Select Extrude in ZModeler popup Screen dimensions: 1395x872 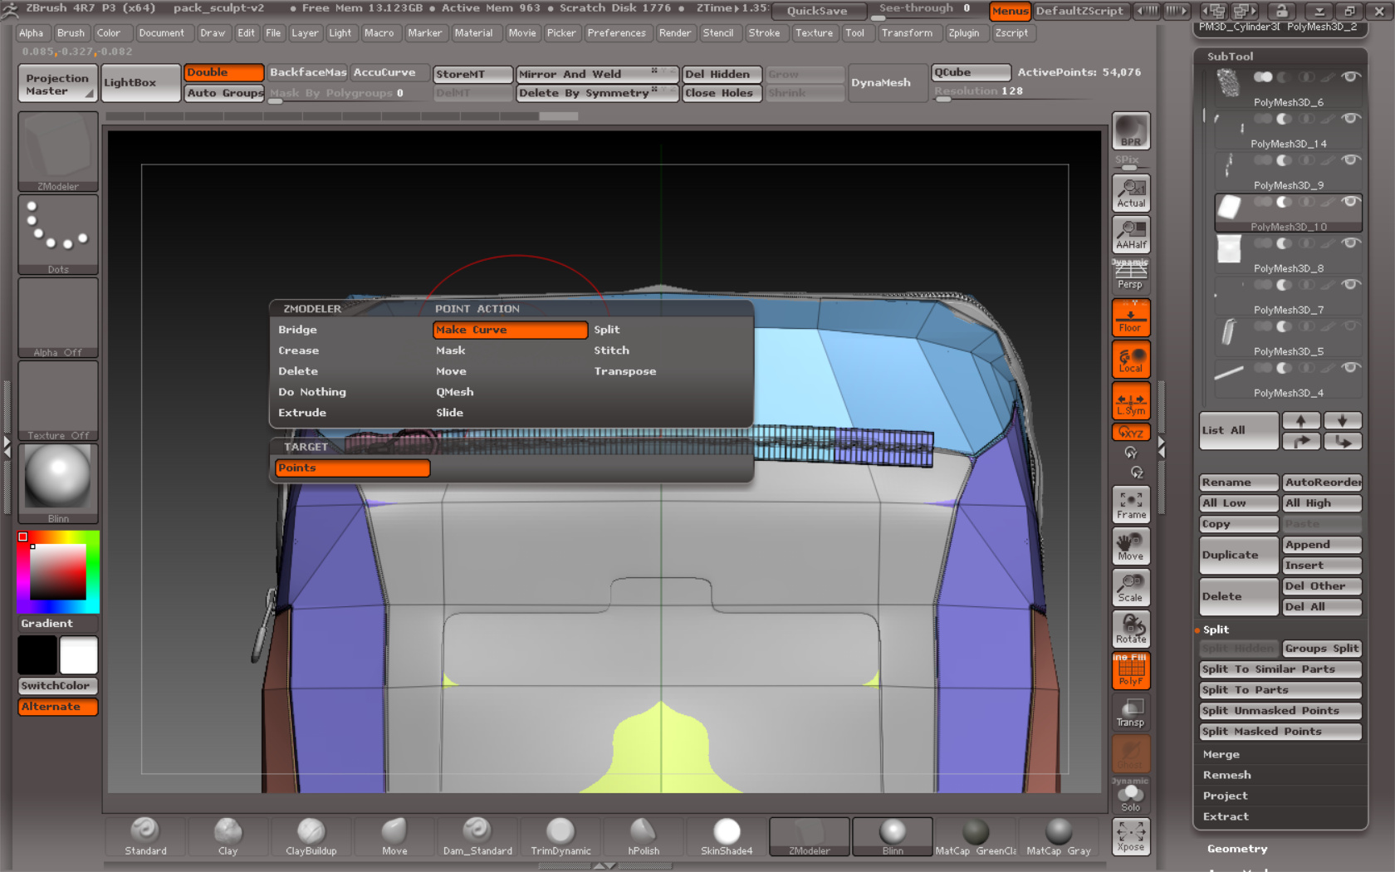[302, 413]
